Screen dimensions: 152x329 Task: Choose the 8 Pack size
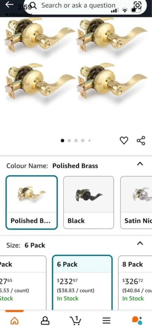pyautogui.click(x=135, y=283)
